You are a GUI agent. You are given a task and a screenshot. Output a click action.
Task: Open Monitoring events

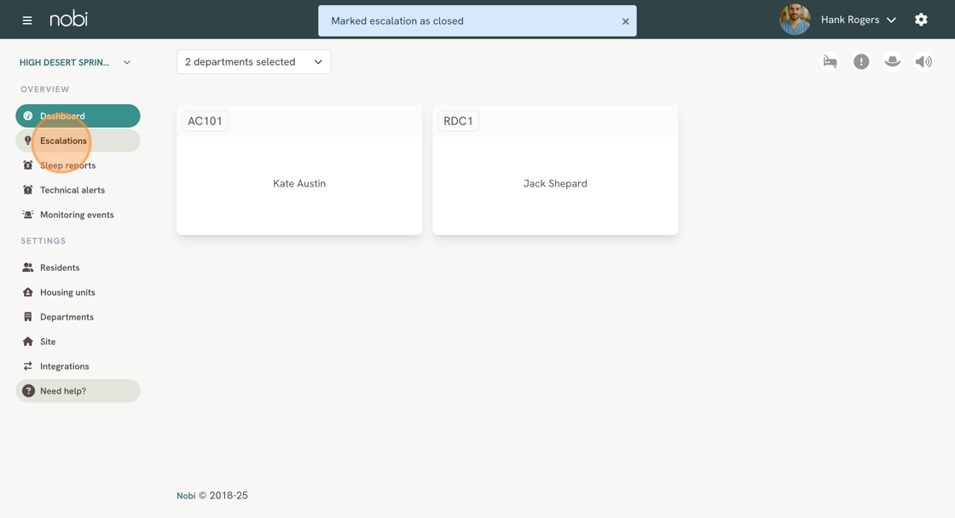[78, 215]
